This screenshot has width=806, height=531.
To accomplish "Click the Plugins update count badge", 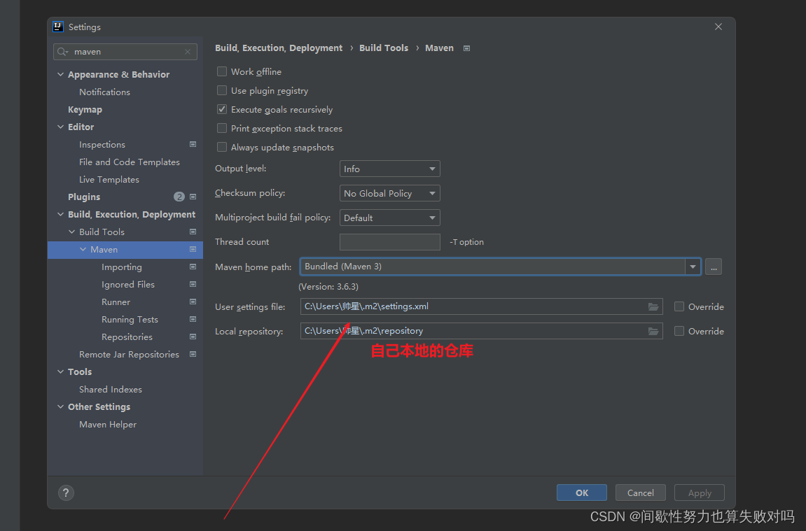I will pyautogui.click(x=179, y=197).
